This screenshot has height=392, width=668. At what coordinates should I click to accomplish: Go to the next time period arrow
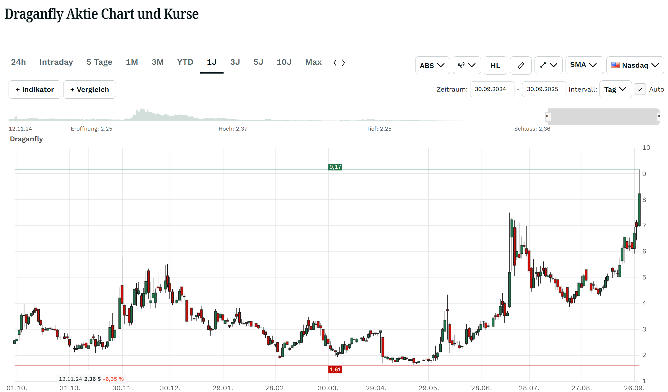point(343,63)
